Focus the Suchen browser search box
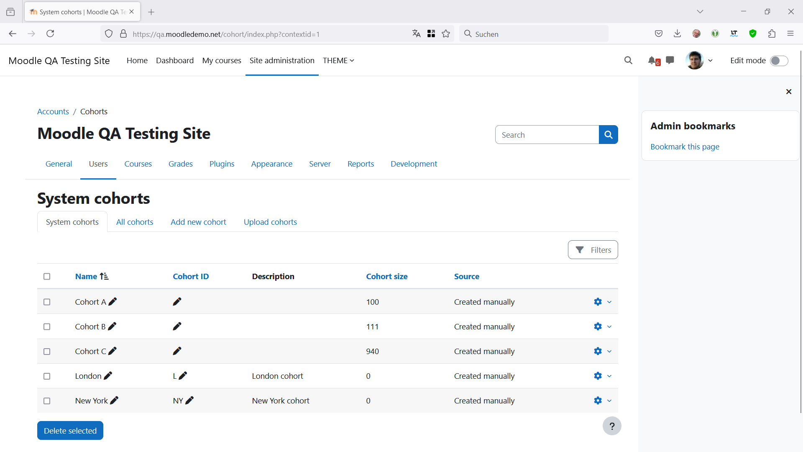803x452 pixels. pos(534,34)
